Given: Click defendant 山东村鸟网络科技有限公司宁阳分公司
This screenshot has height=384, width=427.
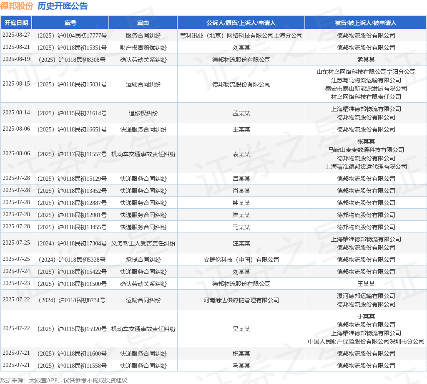Looking at the screenshot, I should [x=366, y=72].
